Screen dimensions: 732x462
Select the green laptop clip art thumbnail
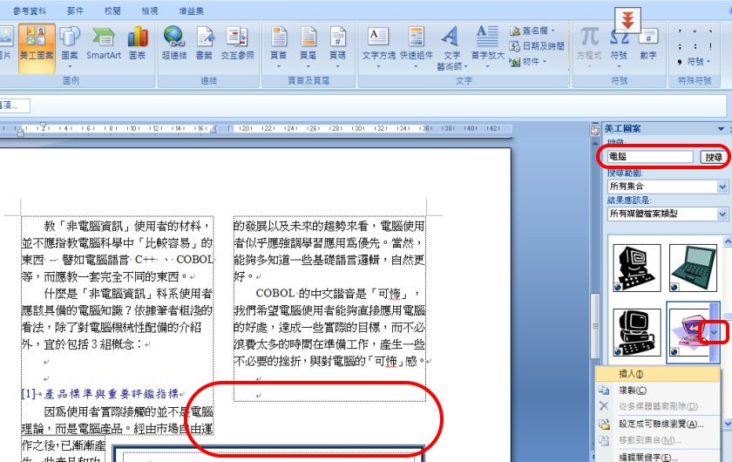(x=692, y=268)
